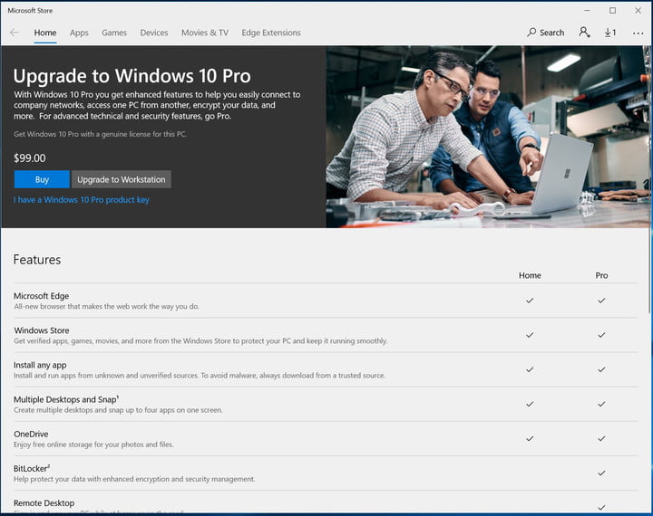Viewport: 653px width, 516px height.
Task: Select the OneDrive feature title
Action: [x=31, y=434]
